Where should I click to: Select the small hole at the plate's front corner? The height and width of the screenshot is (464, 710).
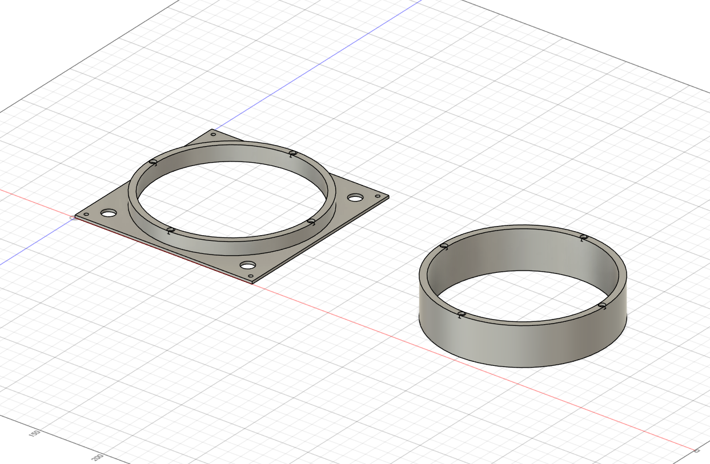pos(251,276)
